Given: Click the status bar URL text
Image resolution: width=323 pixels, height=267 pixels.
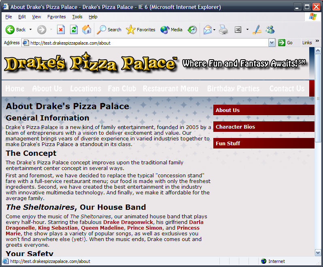Looking at the screenshot, I should [x=50, y=261].
